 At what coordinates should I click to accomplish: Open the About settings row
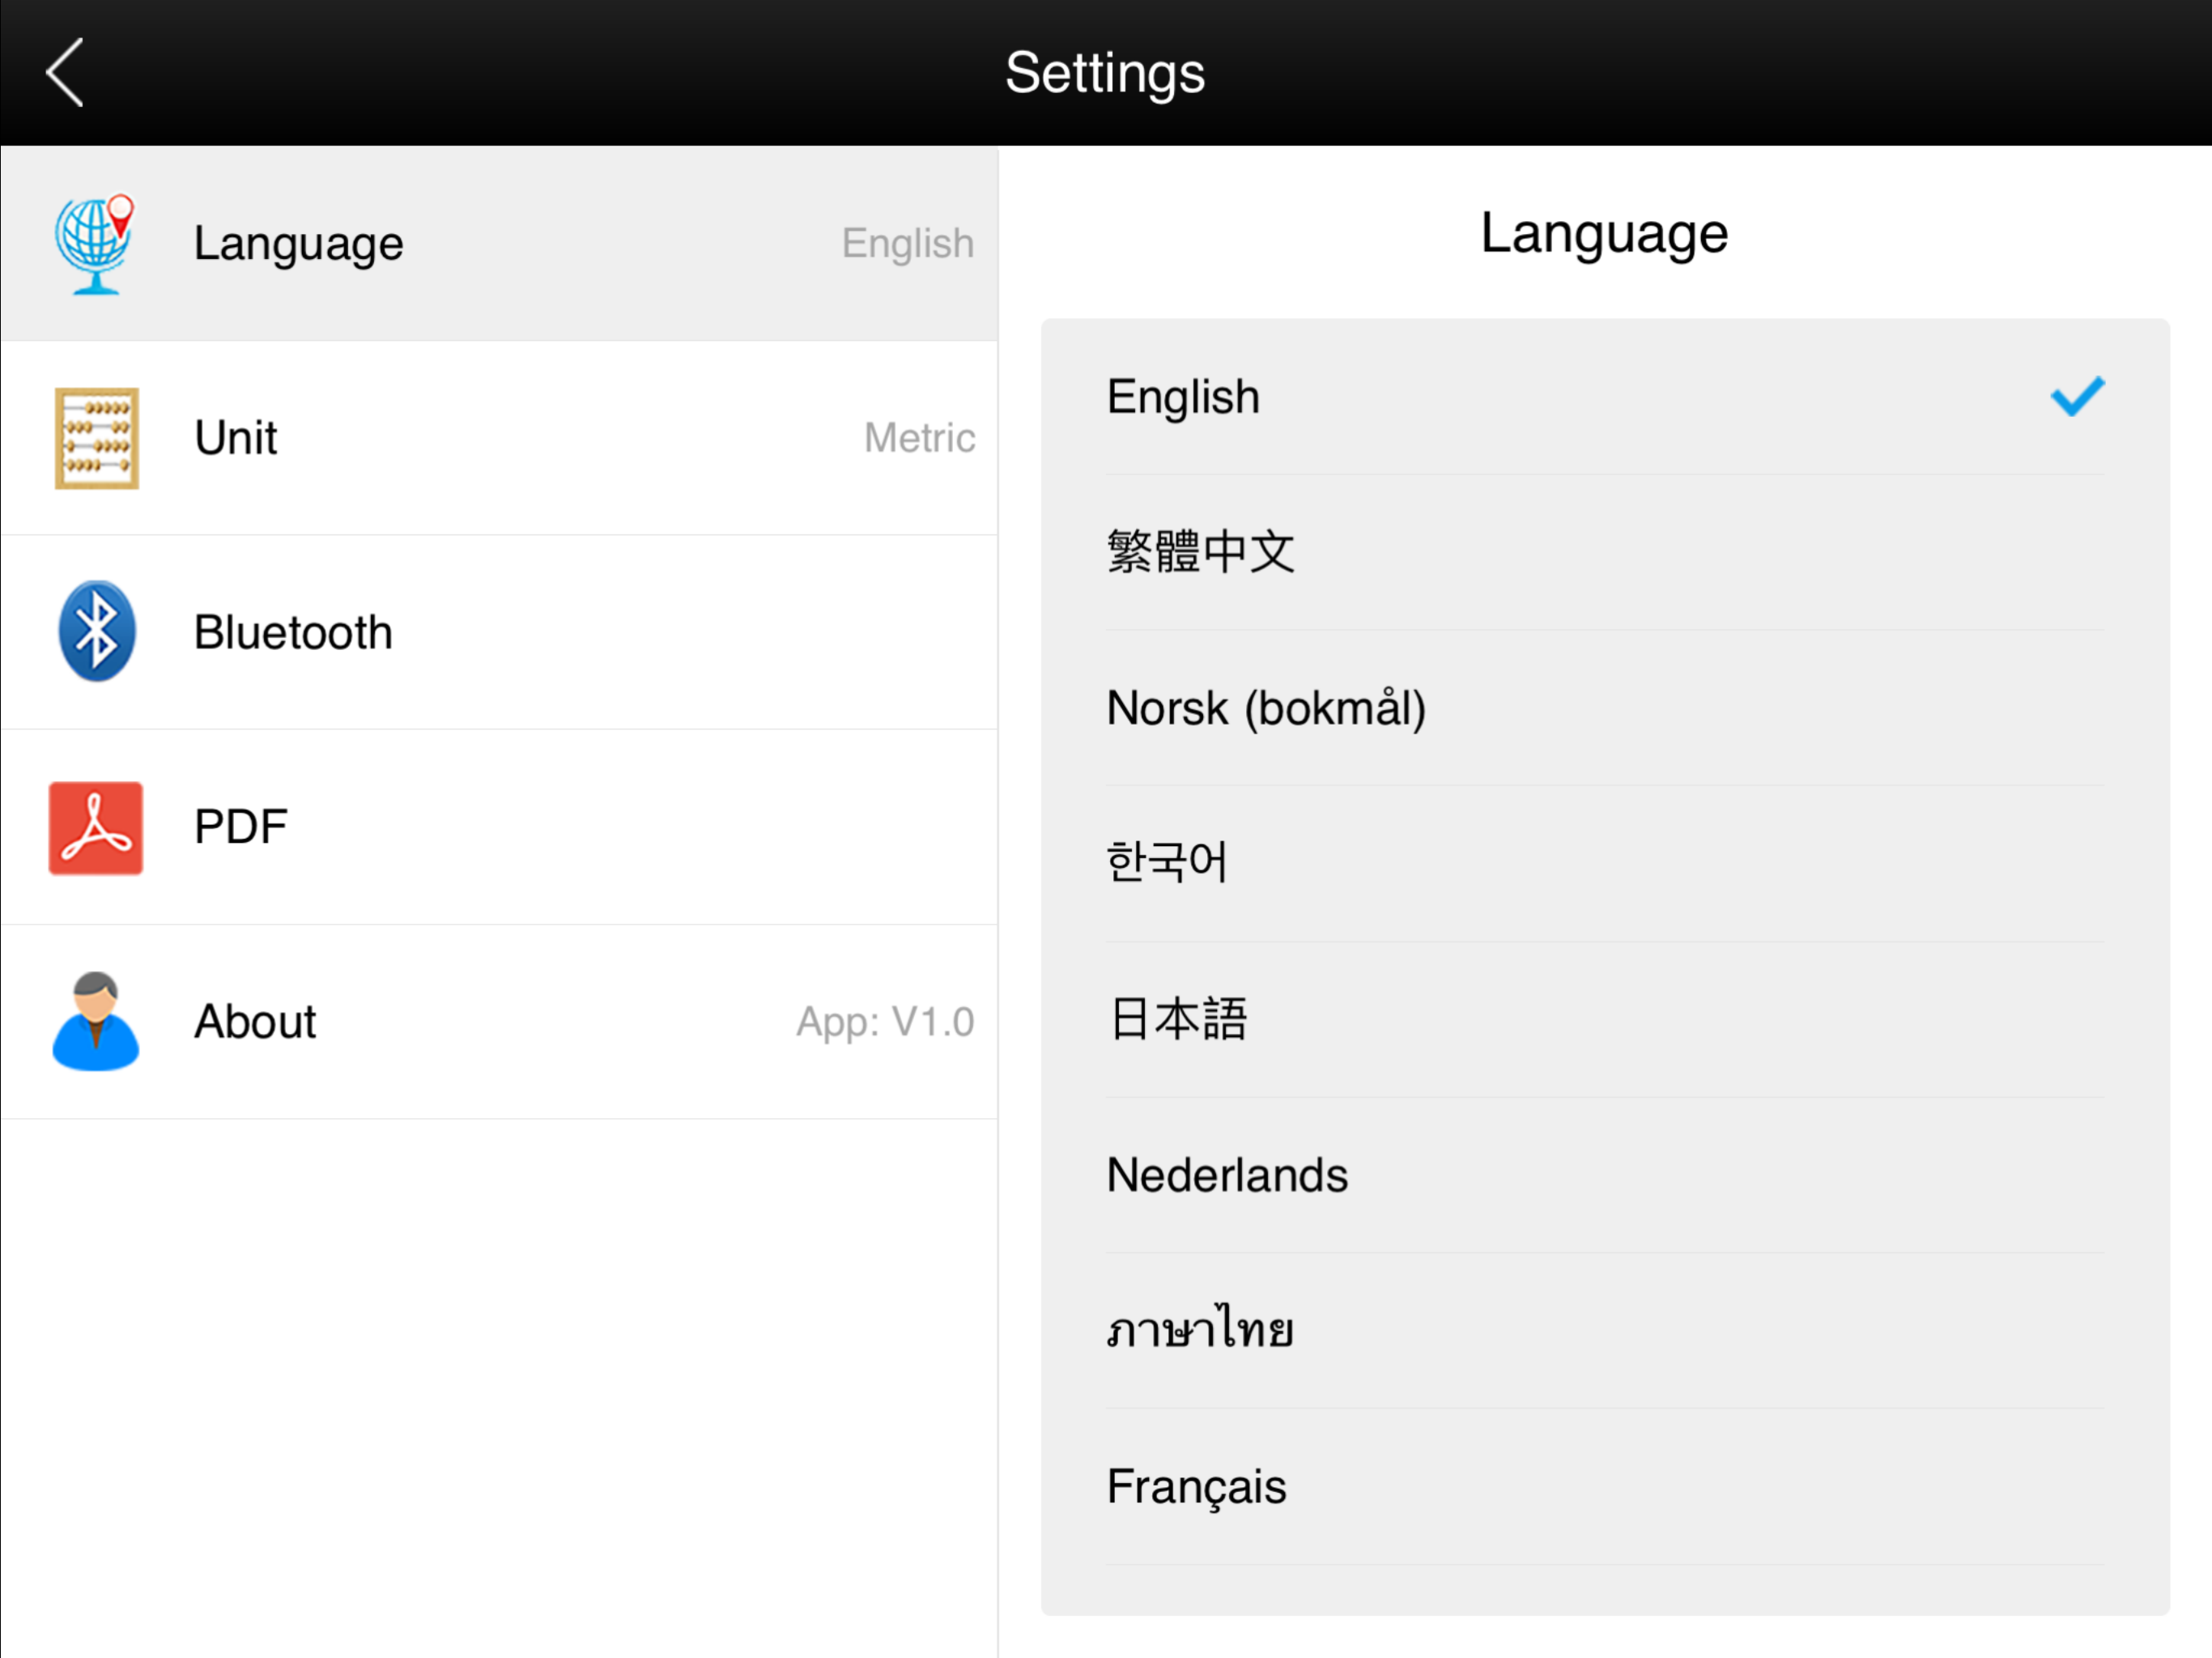tap(499, 1021)
